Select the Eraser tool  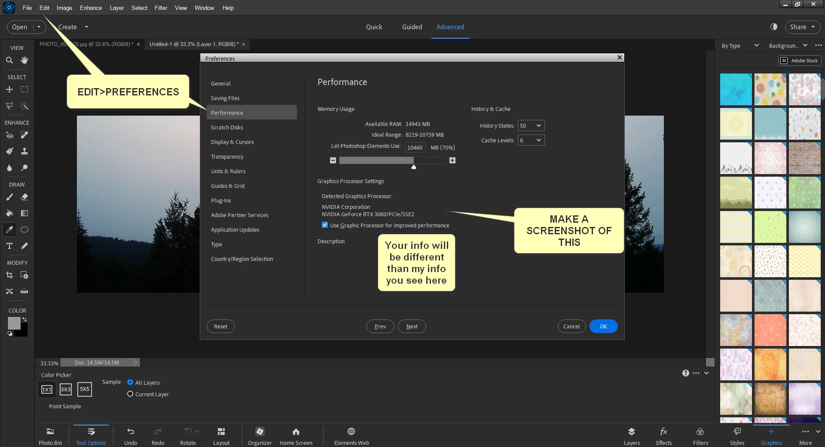pos(24,197)
